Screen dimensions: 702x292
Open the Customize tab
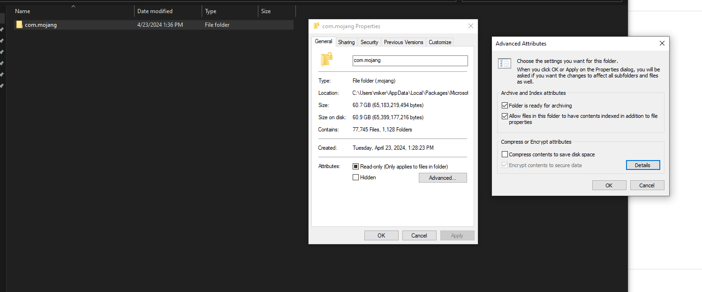pyautogui.click(x=440, y=42)
